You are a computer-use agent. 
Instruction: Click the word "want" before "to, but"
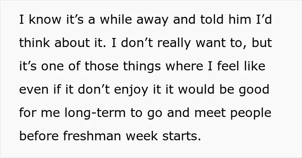coord(211,44)
